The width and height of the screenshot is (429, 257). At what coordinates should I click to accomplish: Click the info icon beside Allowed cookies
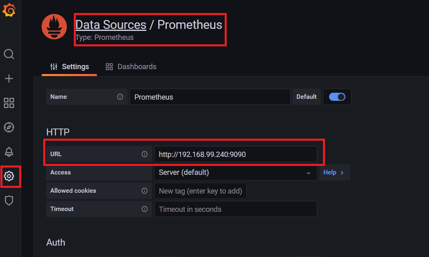pos(144,191)
